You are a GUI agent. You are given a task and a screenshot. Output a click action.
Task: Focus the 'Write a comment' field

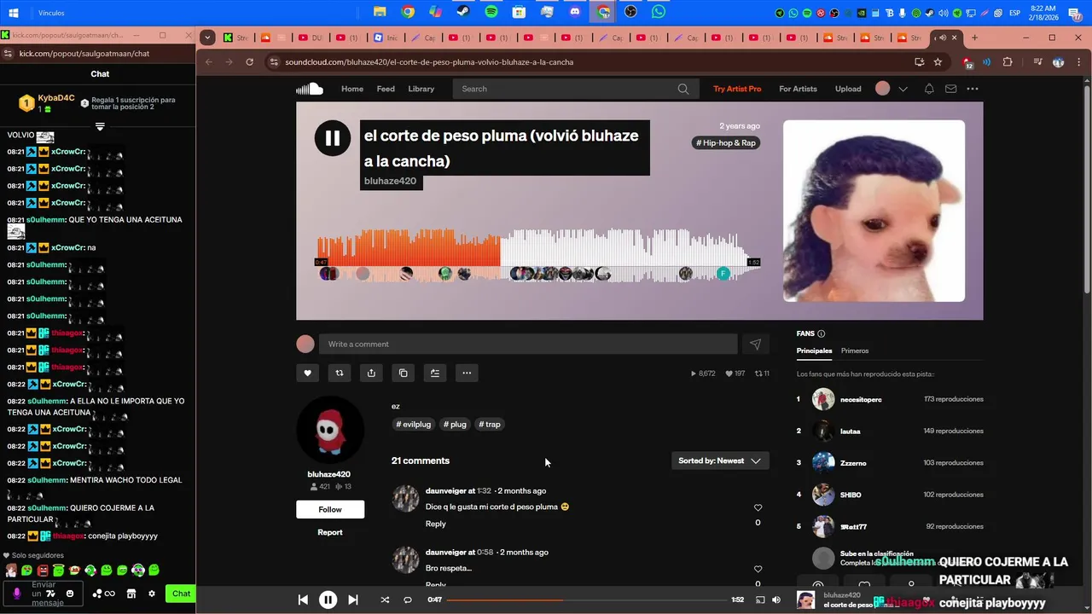pyautogui.click(x=528, y=345)
